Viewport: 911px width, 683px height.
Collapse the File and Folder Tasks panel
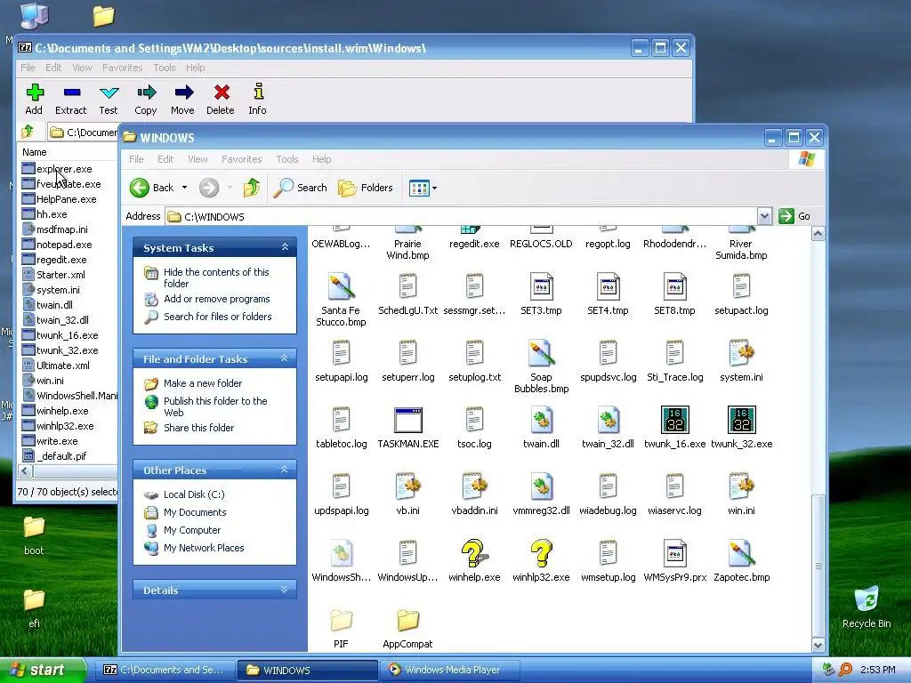click(x=285, y=358)
